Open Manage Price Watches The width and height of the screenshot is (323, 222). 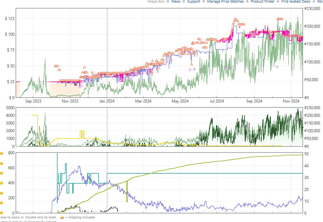click(225, 1)
